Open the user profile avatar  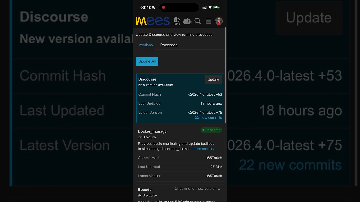click(x=219, y=21)
